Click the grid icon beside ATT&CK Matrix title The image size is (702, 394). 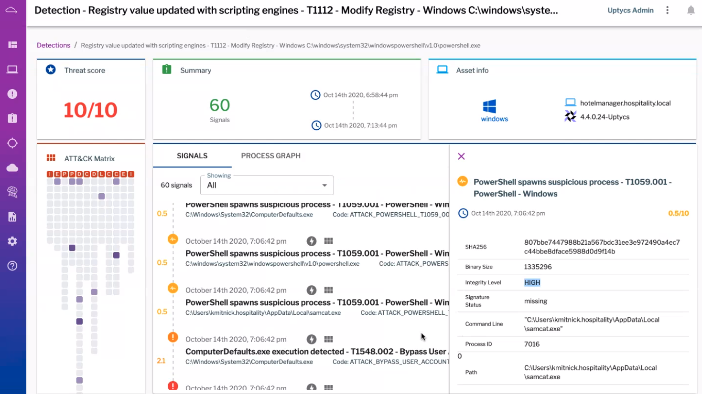(51, 158)
